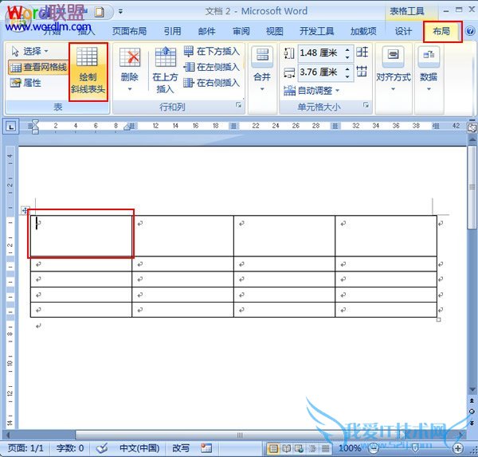Click the horizontal scrollbar thumb
Viewport: 478px width, 457px height.
click(x=240, y=435)
